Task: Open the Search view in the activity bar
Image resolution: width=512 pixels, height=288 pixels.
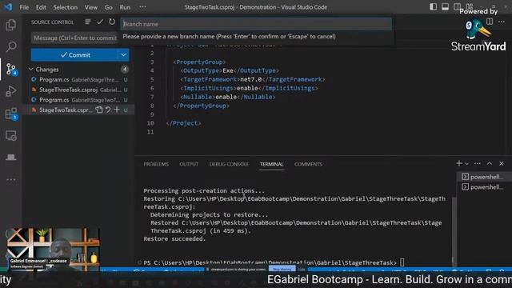Action: coord(10,46)
